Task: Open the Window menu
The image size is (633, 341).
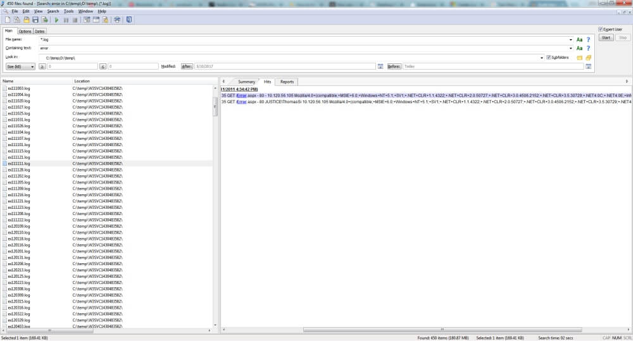Action: click(85, 11)
